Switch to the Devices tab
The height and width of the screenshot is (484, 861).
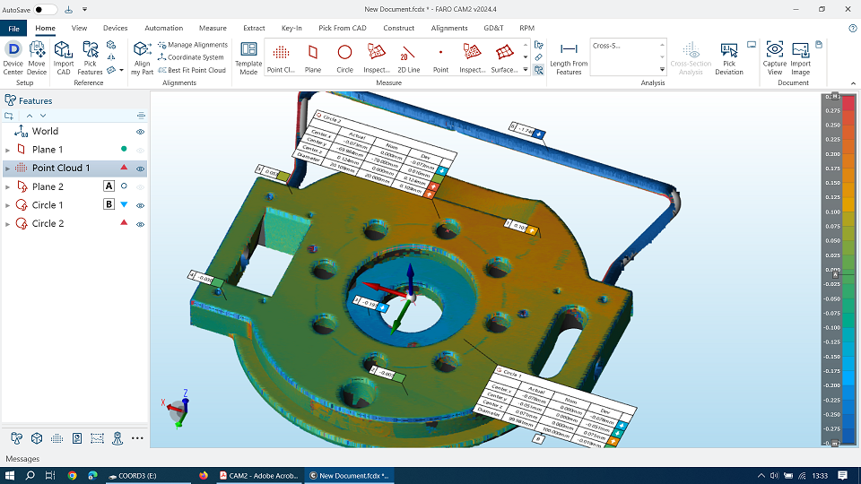point(116,28)
